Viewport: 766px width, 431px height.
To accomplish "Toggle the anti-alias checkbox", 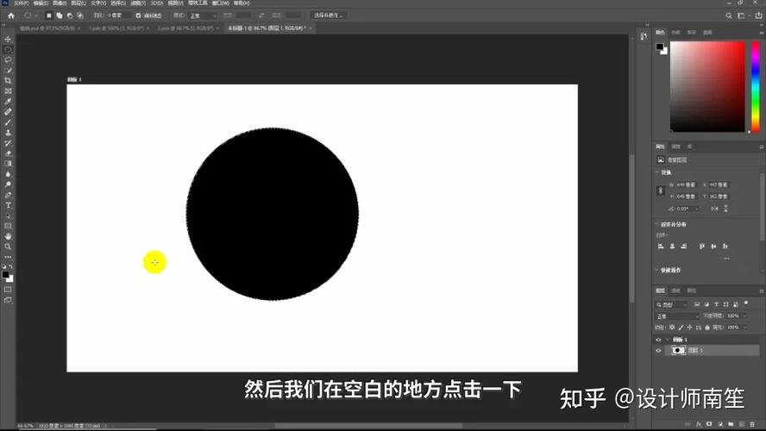I will tap(138, 16).
